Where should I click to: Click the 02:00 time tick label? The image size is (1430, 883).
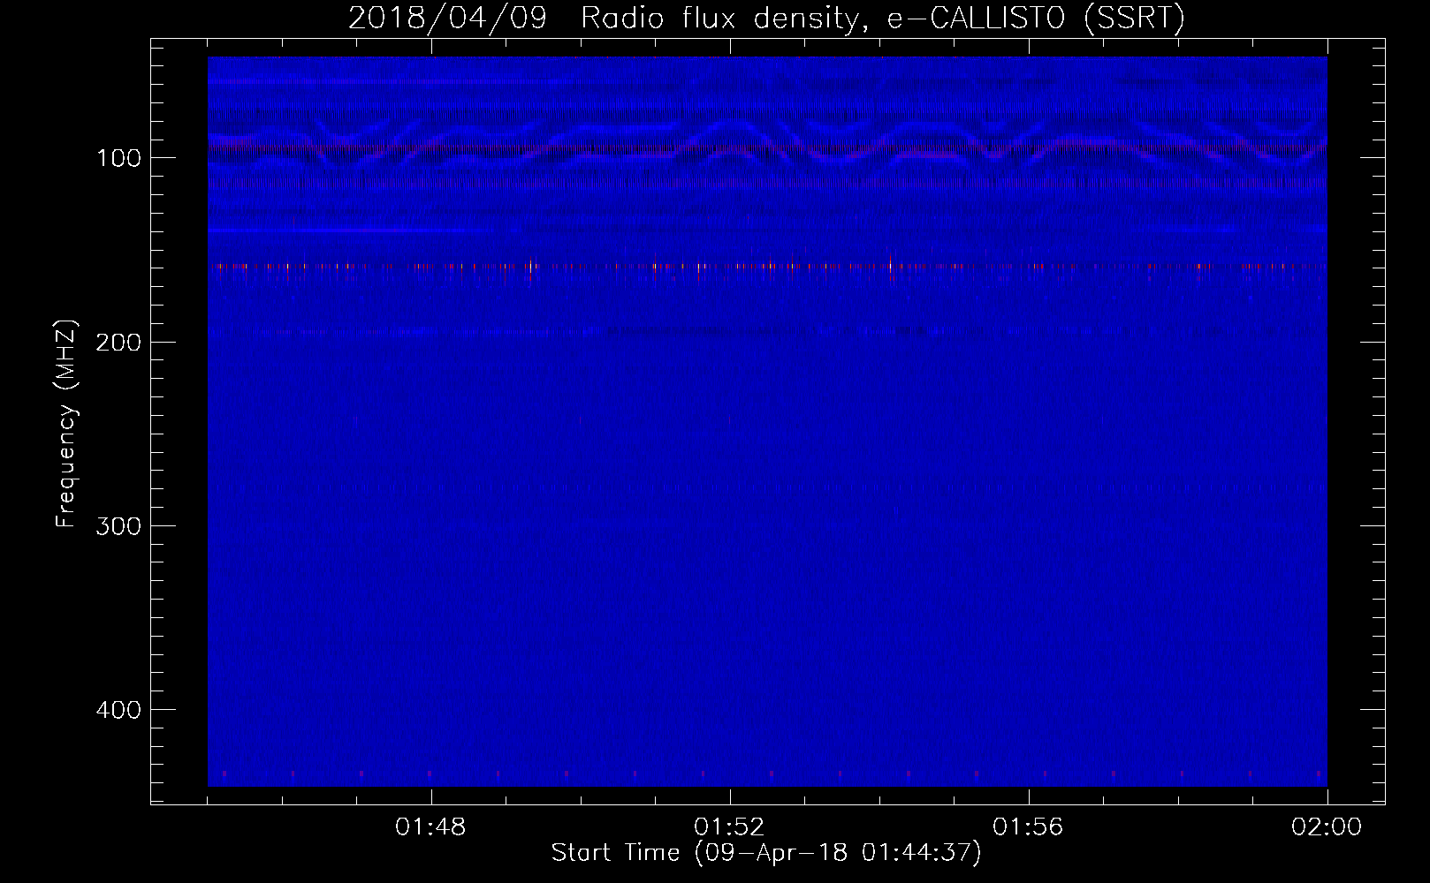[1327, 827]
